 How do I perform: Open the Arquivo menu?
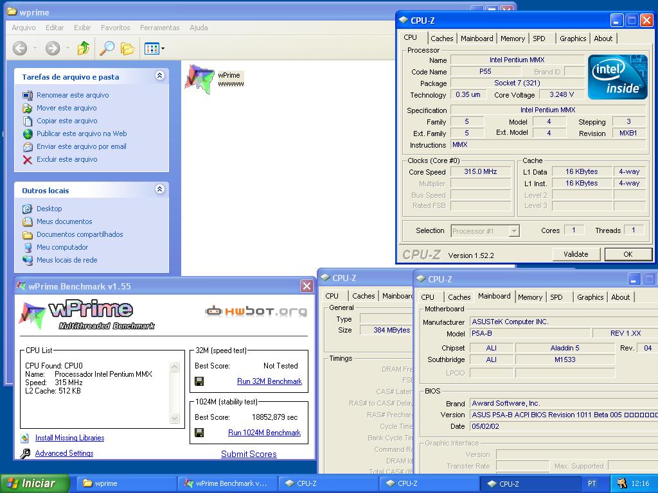24,28
